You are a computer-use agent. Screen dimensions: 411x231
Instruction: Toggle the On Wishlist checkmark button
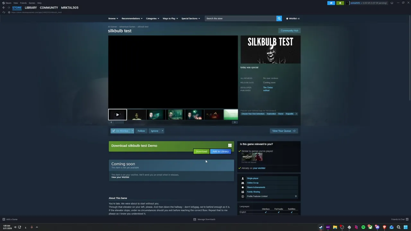[120, 131]
